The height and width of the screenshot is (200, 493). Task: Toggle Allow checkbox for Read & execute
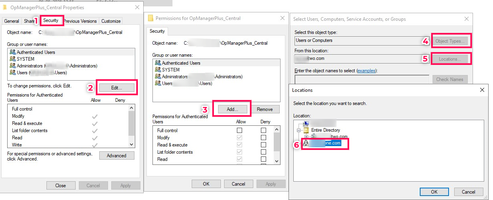pyautogui.click(x=240, y=145)
